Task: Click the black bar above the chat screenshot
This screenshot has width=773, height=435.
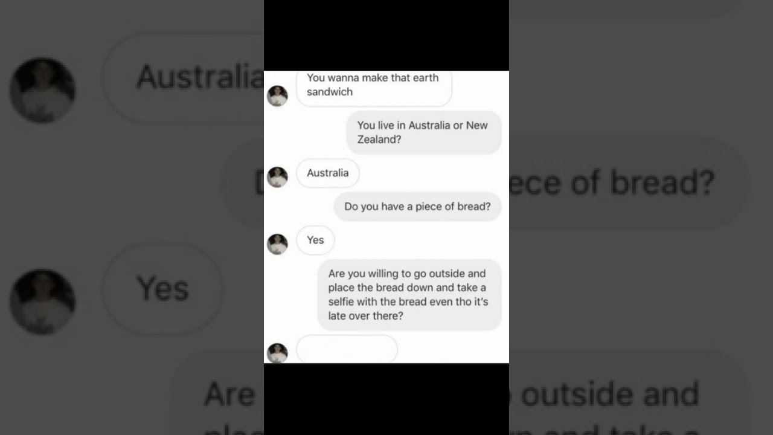Action: point(386,35)
